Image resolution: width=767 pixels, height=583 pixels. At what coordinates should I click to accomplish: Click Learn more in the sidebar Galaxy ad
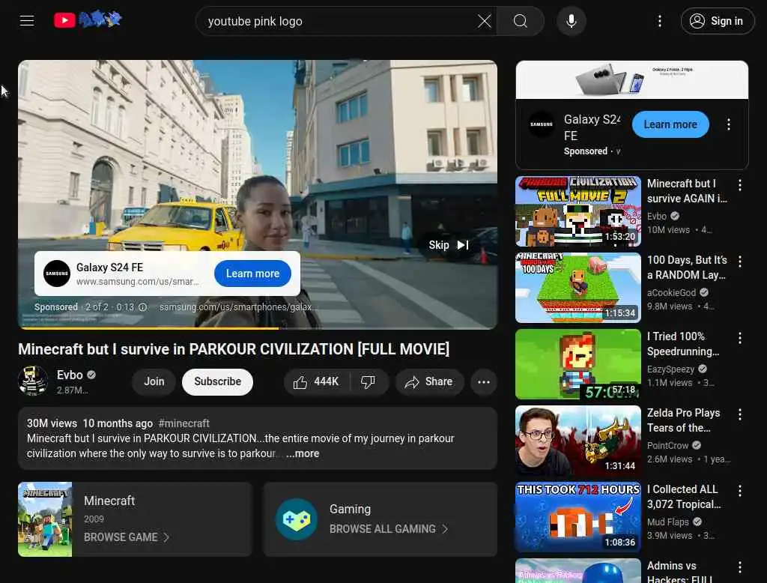pos(670,124)
